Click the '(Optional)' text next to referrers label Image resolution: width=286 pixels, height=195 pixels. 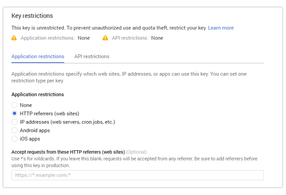136,152
